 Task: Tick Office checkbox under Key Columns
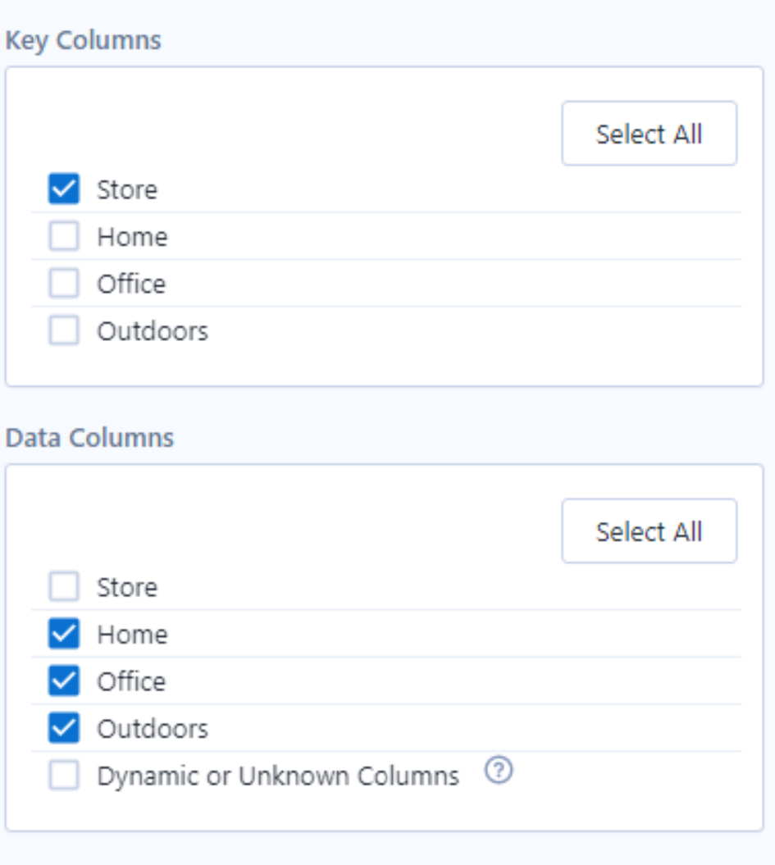[x=64, y=284]
